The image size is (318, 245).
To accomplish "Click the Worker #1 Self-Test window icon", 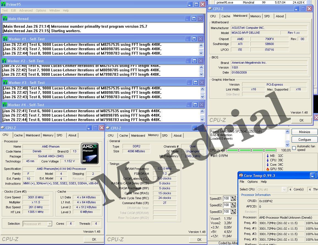I will (x=5, y=39).
